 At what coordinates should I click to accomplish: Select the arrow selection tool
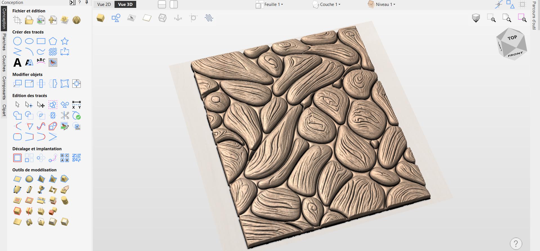pos(17,105)
